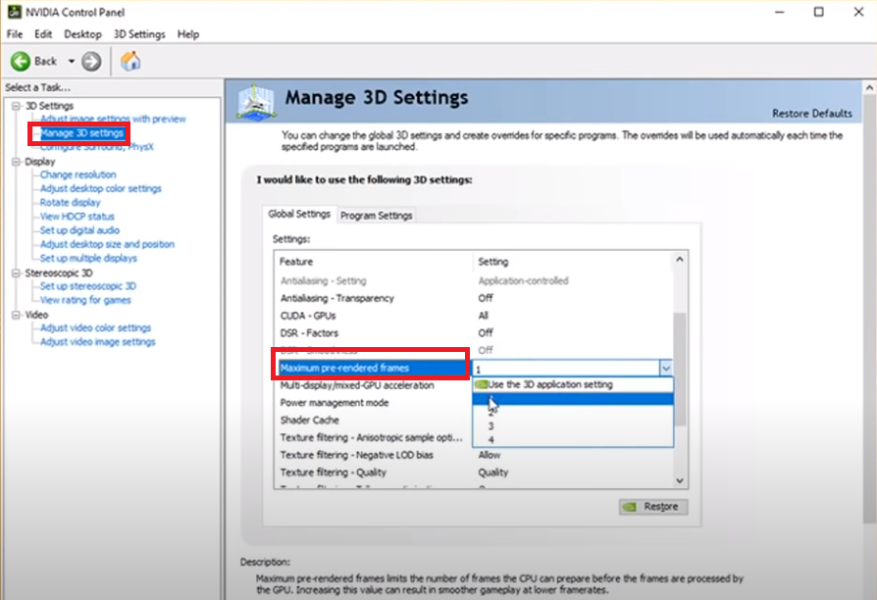The image size is (877, 600).
Task: Click the Quality value for Texture filtering
Action: pyautogui.click(x=493, y=473)
